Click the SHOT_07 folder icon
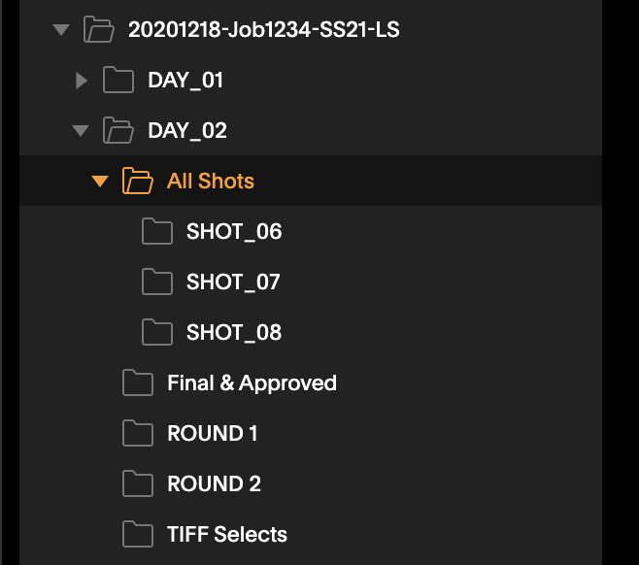The image size is (639, 565). pos(157,282)
